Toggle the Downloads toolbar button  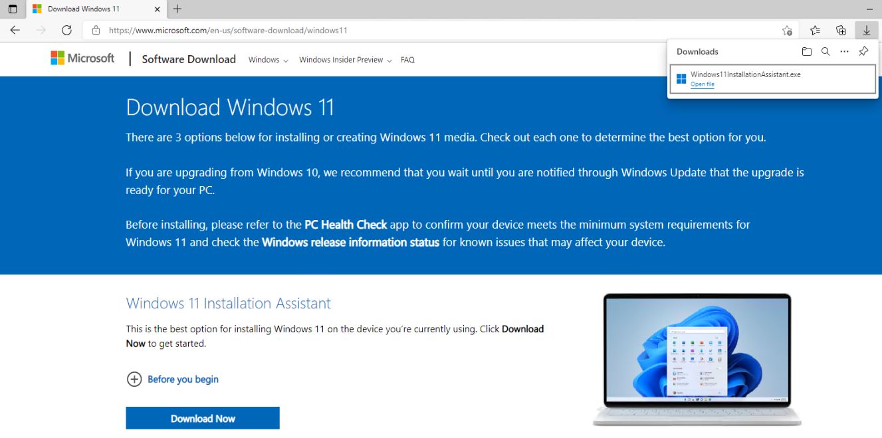(x=866, y=30)
